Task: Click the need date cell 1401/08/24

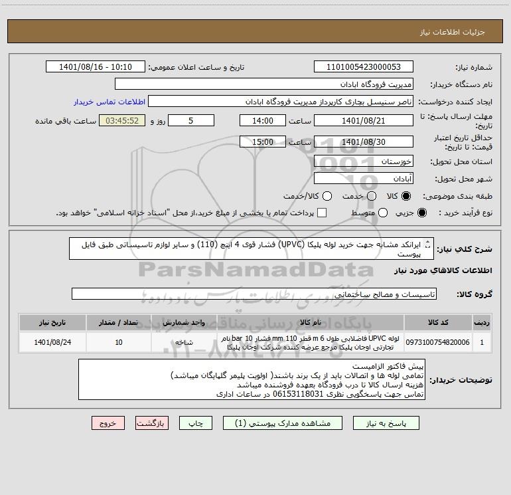Action: pyautogui.click(x=52, y=342)
